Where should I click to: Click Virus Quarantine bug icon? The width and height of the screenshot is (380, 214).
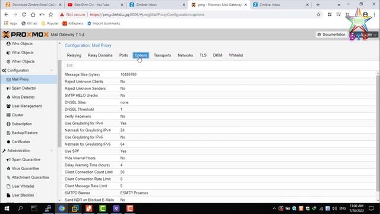point(8,168)
